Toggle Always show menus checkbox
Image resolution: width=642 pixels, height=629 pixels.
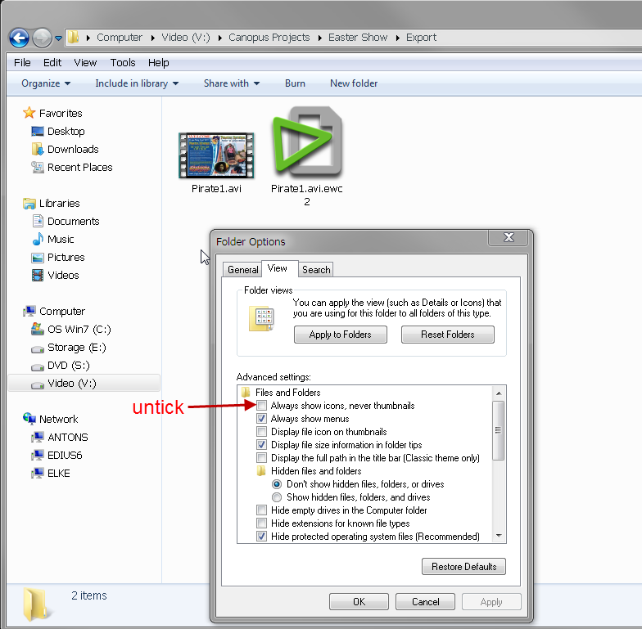tap(262, 419)
